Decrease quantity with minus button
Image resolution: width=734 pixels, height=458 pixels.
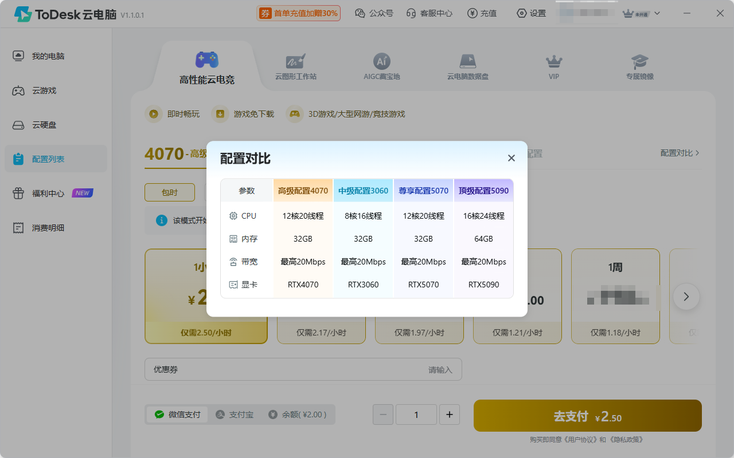(383, 414)
